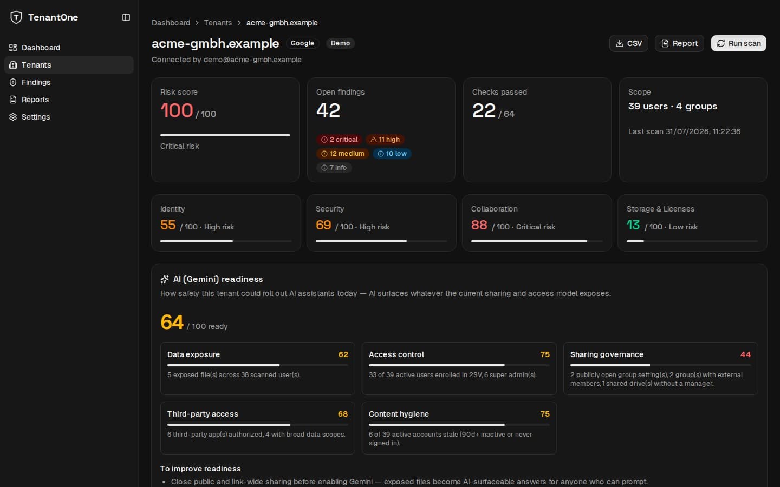The image size is (780, 487).
Task: Click the Risk score progress bar
Action: [x=225, y=135]
